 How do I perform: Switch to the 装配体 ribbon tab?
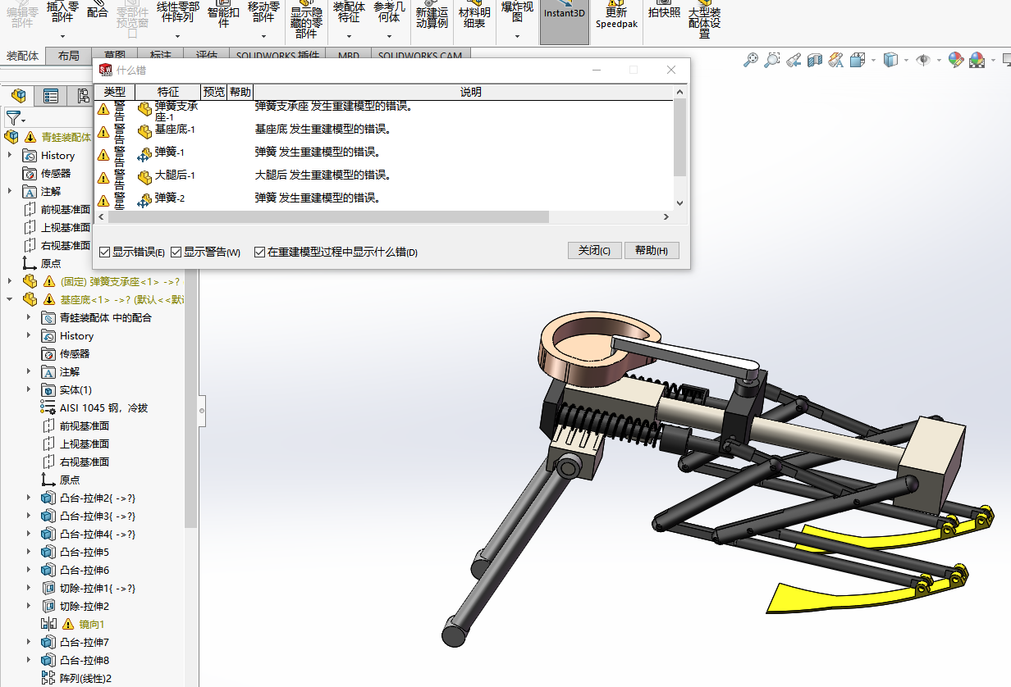(23, 56)
